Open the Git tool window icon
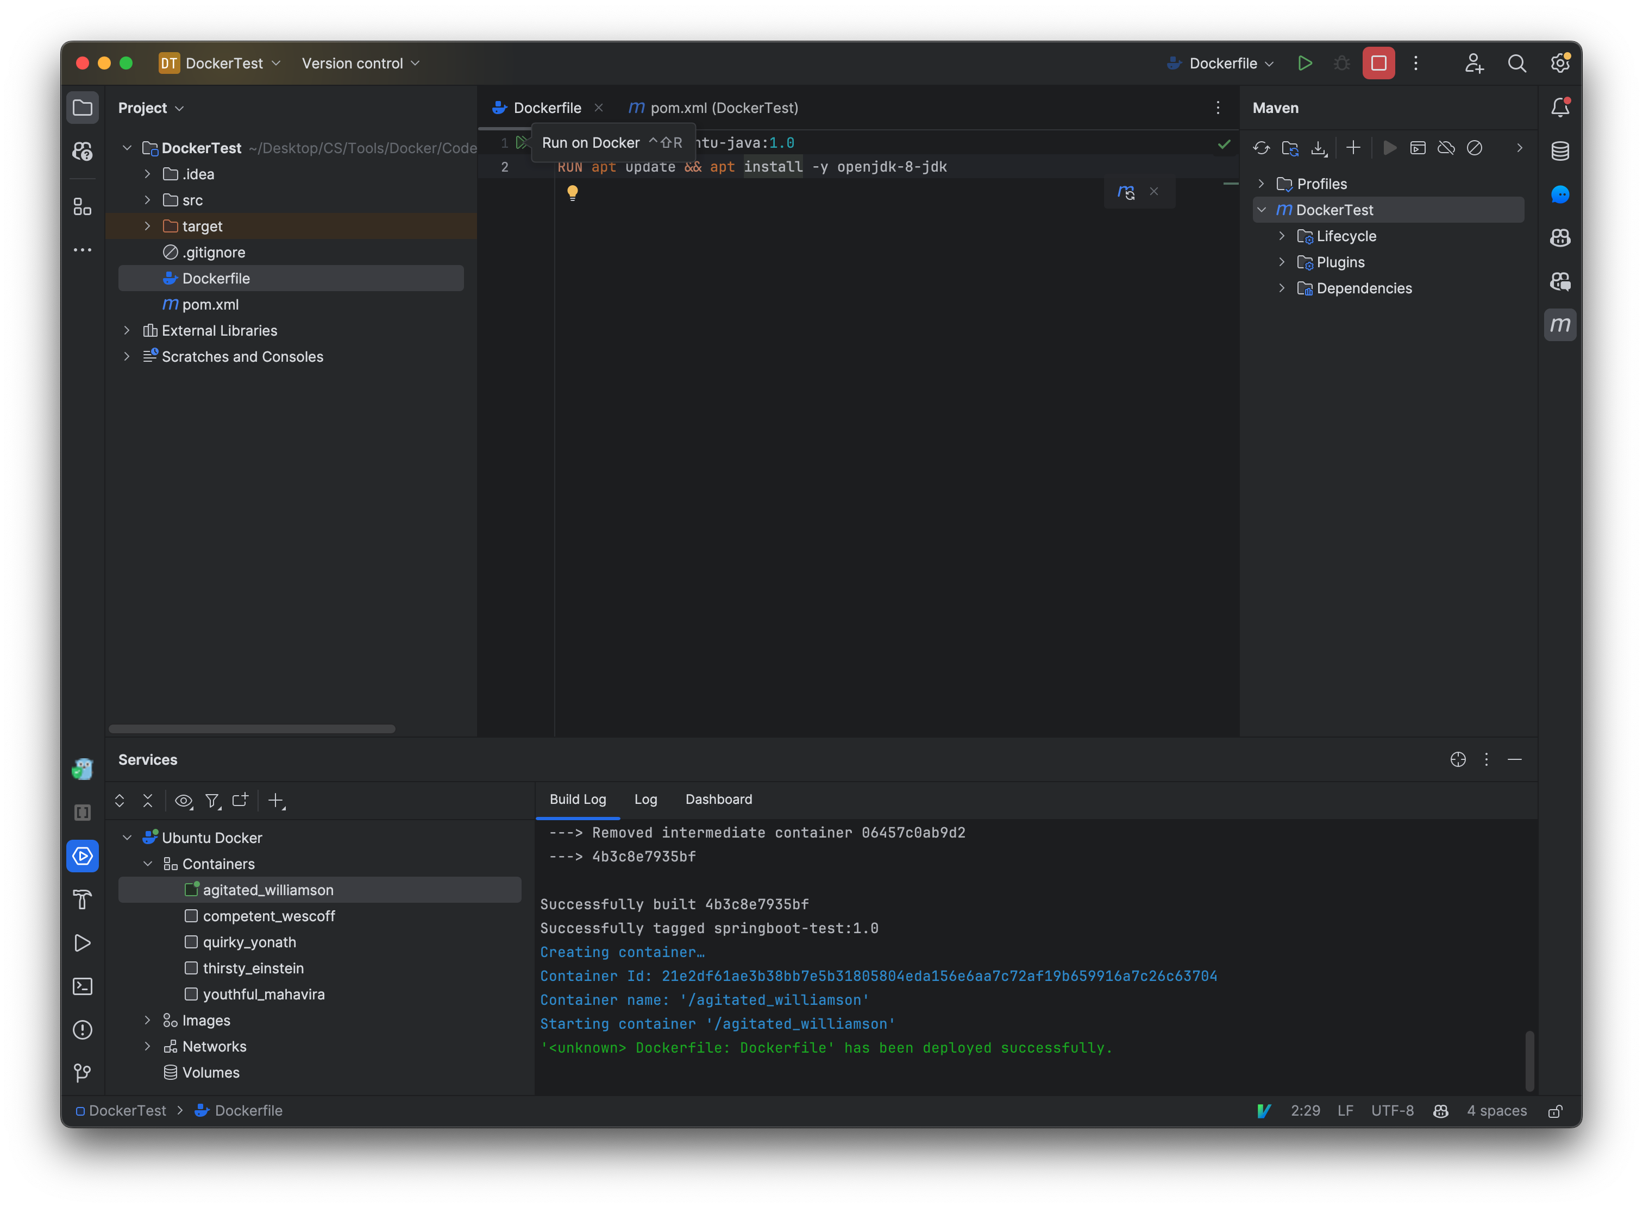 83,1073
